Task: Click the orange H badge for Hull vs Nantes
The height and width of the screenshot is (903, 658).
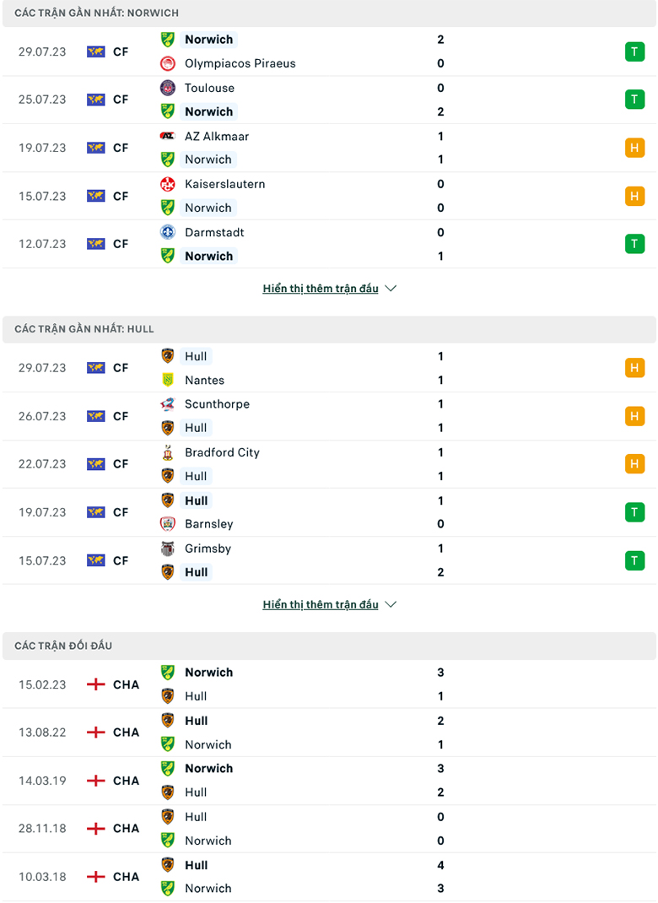Action: (634, 368)
